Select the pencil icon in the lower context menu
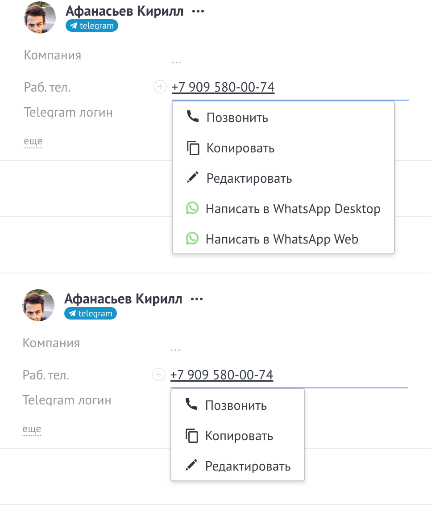 (191, 466)
